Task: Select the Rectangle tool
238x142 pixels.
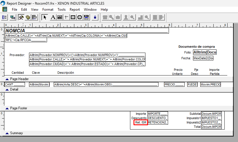Action: [73, 17]
